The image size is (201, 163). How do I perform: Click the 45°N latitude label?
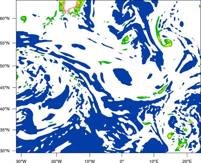[5, 88]
